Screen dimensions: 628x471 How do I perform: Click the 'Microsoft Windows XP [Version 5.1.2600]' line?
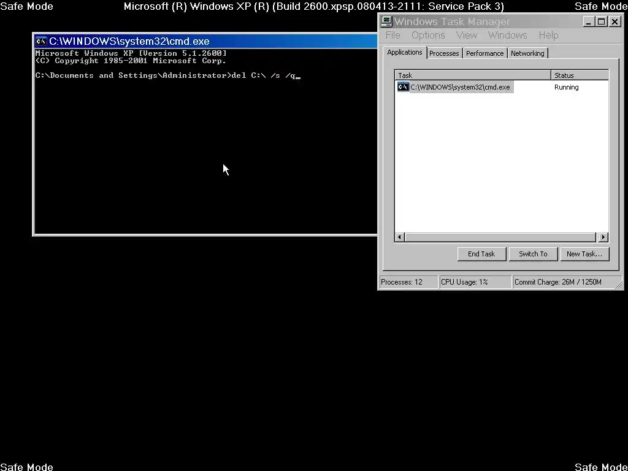(x=131, y=53)
